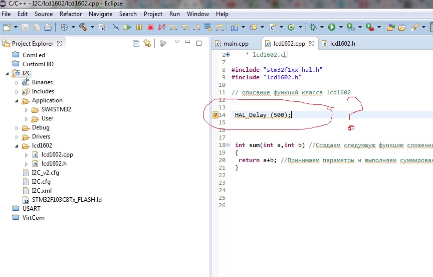The width and height of the screenshot is (433, 277).
Task: Expand the Binaries tree node
Action: coord(17,82)
